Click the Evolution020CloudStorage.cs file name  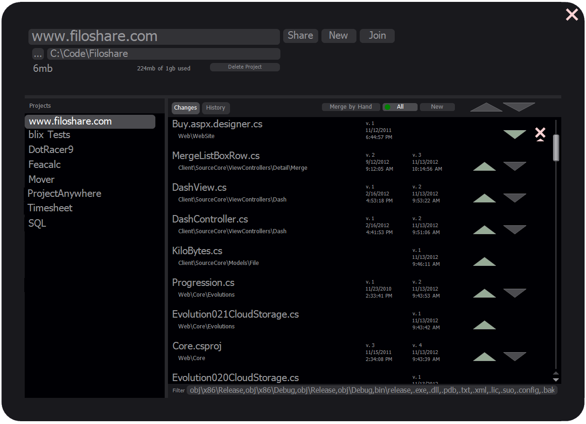[x=236, y=378]
